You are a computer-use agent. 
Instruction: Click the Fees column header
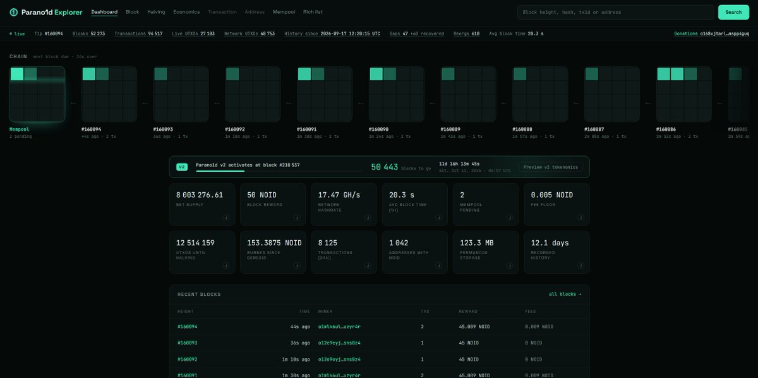(x=531, y=311)
